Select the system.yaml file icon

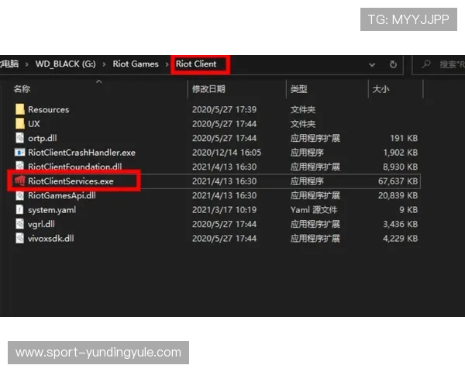[20, 210]
